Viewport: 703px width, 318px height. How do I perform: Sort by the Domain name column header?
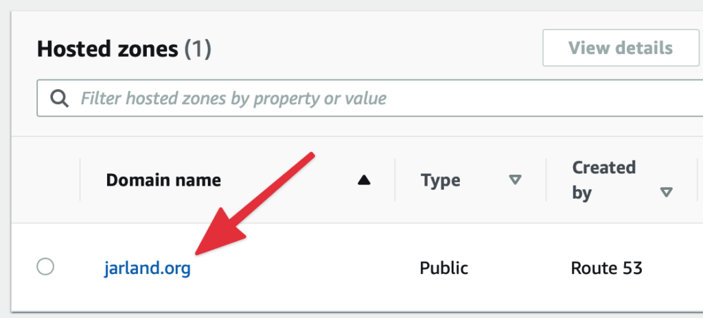click(x=163, y=180)
